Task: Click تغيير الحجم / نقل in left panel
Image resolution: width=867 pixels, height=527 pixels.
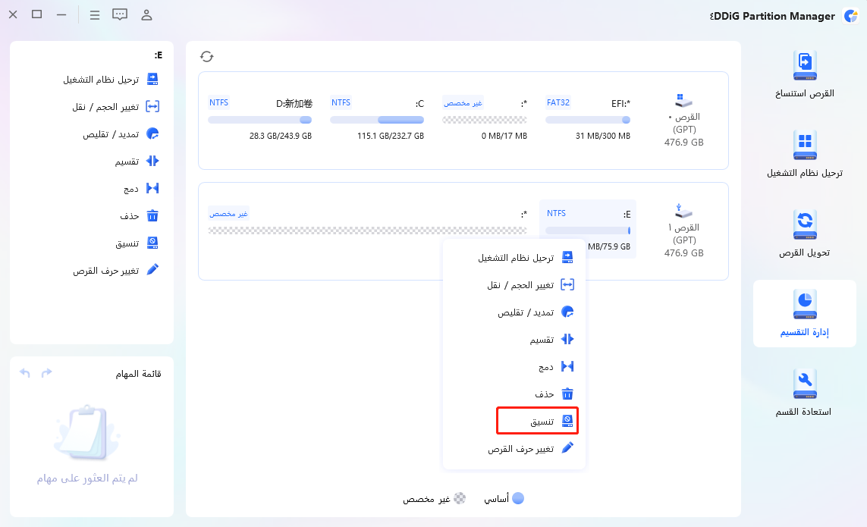Action: pyautogui.click(x=114, y=107)
